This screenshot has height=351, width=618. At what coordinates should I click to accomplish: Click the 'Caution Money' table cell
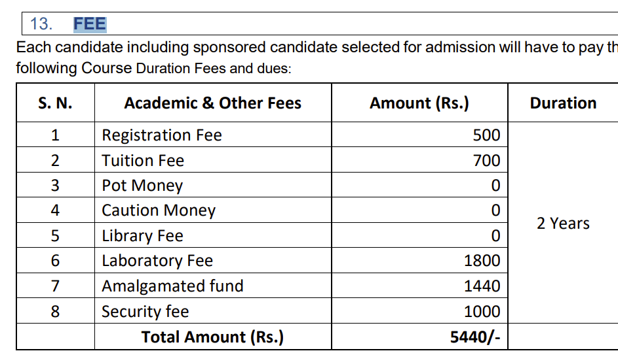159,210
